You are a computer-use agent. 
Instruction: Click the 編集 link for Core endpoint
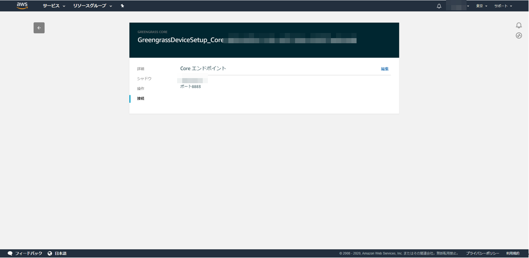point(385,69)
